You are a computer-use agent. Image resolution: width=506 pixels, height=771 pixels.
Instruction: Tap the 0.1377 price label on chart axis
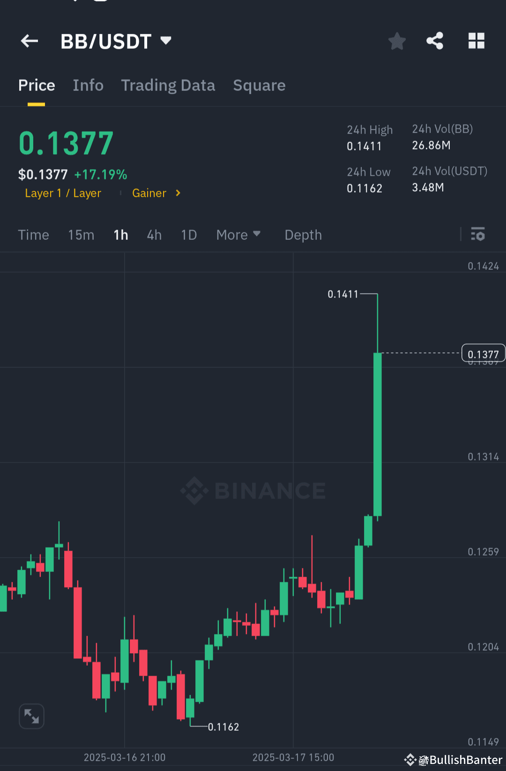[483, 354]
